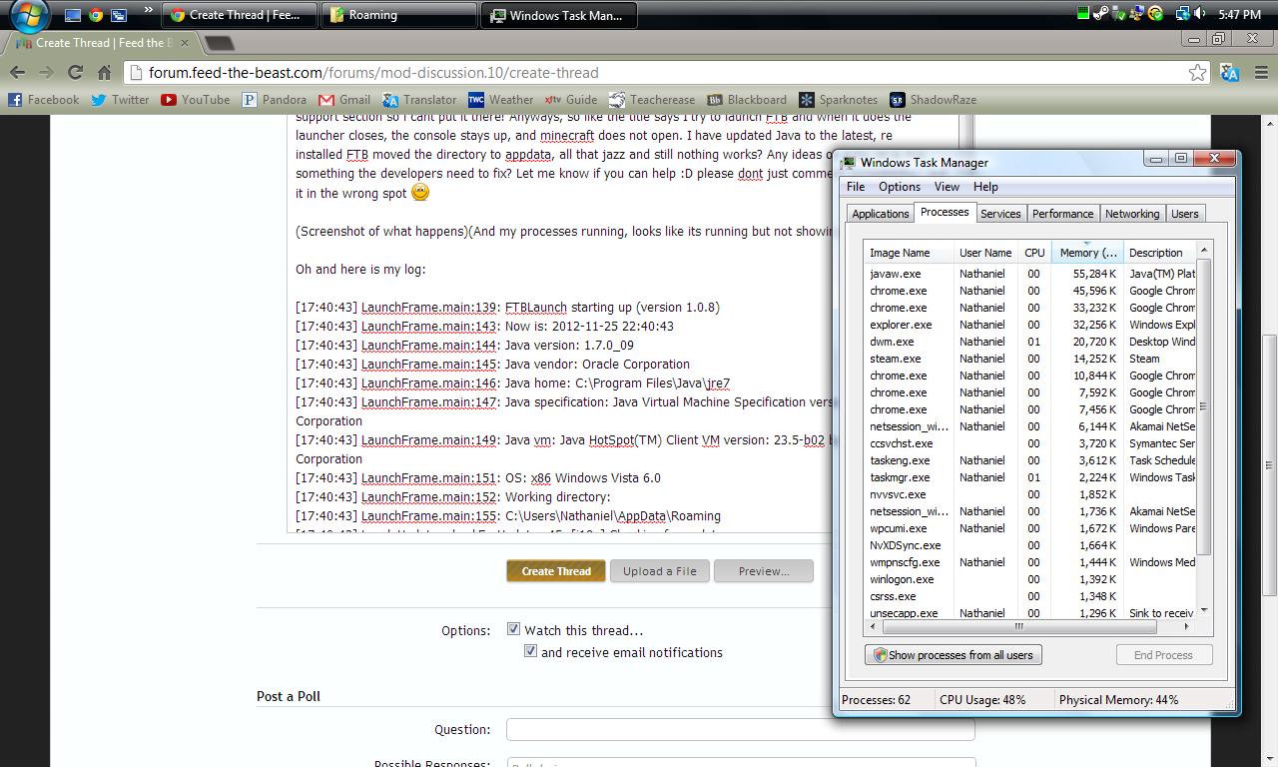Viewport: 1278px width, 767px height.
Task: Open Task Manager Help menu
Action: coord(985,187)
